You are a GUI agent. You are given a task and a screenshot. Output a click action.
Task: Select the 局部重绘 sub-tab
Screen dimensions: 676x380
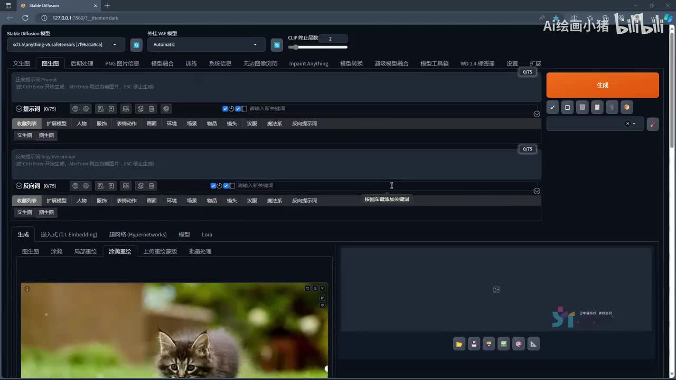(85, 251)
